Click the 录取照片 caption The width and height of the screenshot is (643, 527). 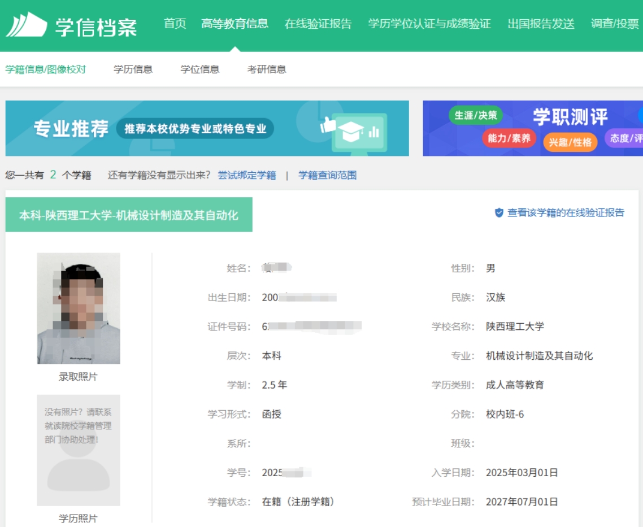coord(78,377)
